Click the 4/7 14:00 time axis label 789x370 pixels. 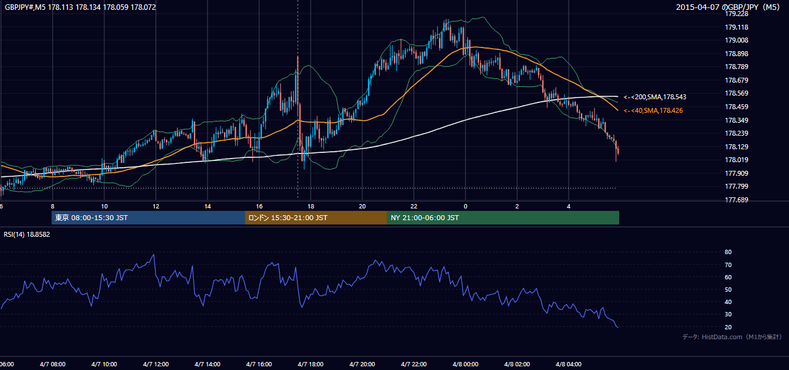(x=207, y=364)
